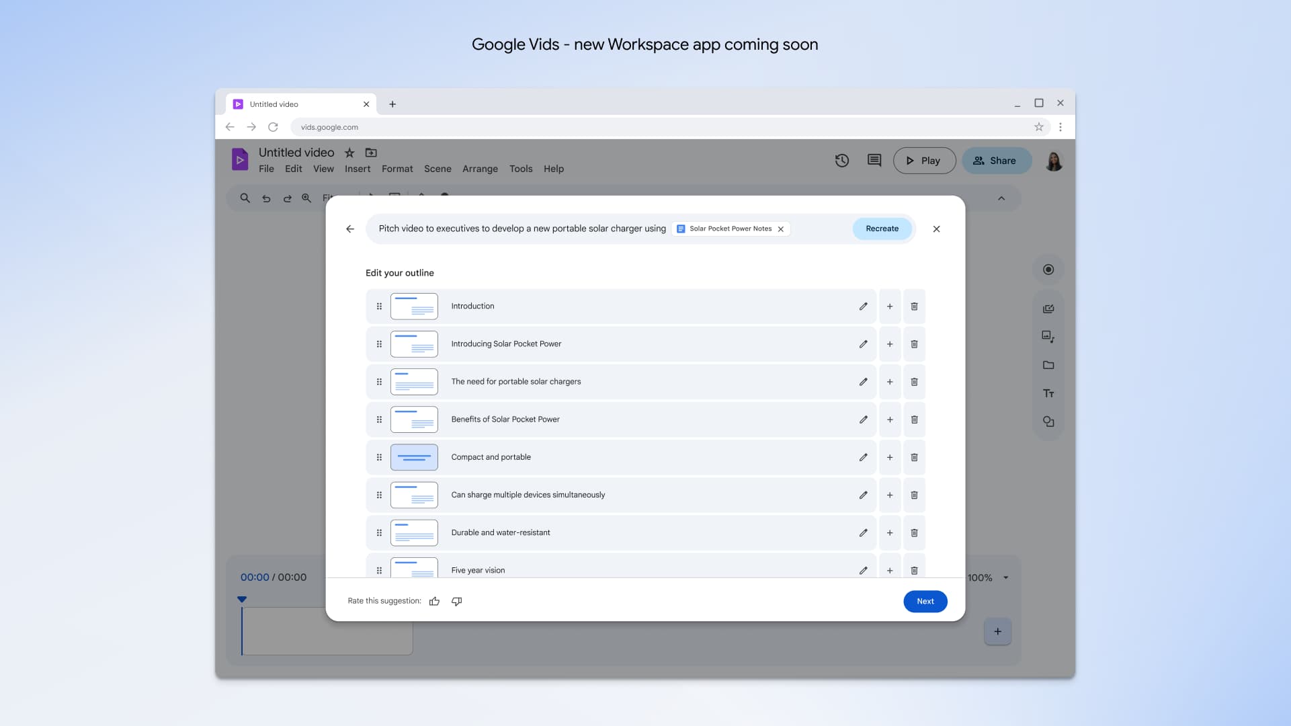Open the browser three-dot menu

1060,126
